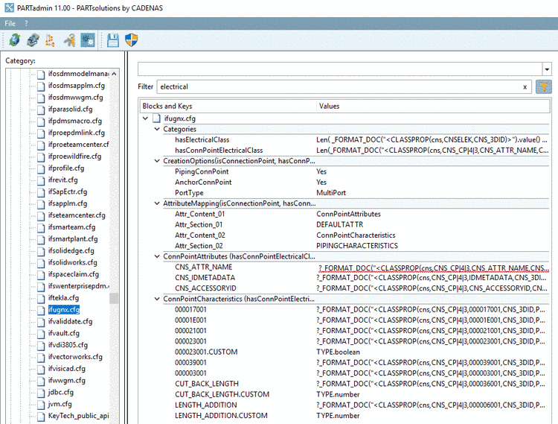The height and width of the screenshot is (424, 558).
Task: Click the user-with-key toolbar icon
Action: [x=69, y=40]
